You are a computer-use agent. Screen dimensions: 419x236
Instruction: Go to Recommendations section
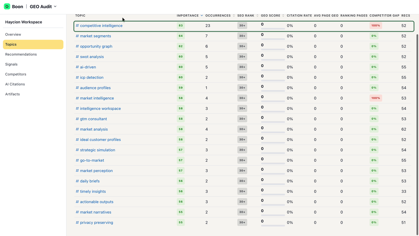click(33, 54)
